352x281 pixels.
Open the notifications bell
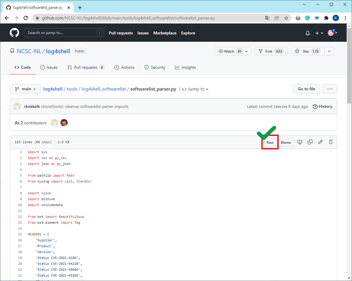(308, 33)
